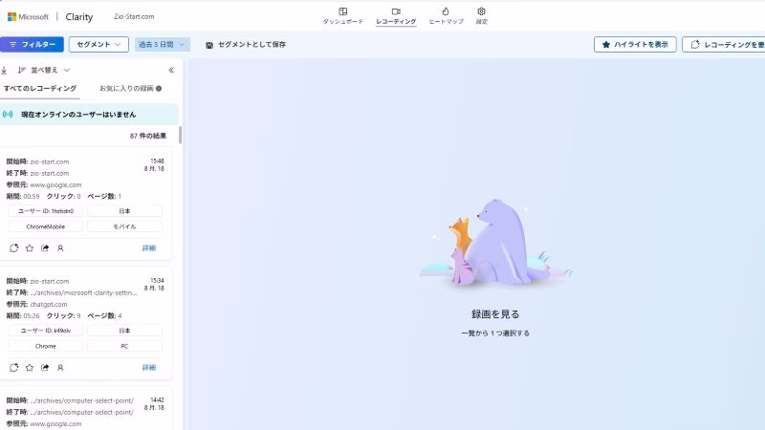Collapse the recordings list panel
The width and height of the screenshot is (765, 430).
[x=171, y=70]
